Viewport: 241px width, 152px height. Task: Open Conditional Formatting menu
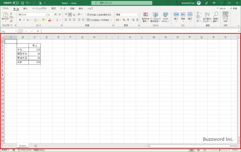pos(145,17)
